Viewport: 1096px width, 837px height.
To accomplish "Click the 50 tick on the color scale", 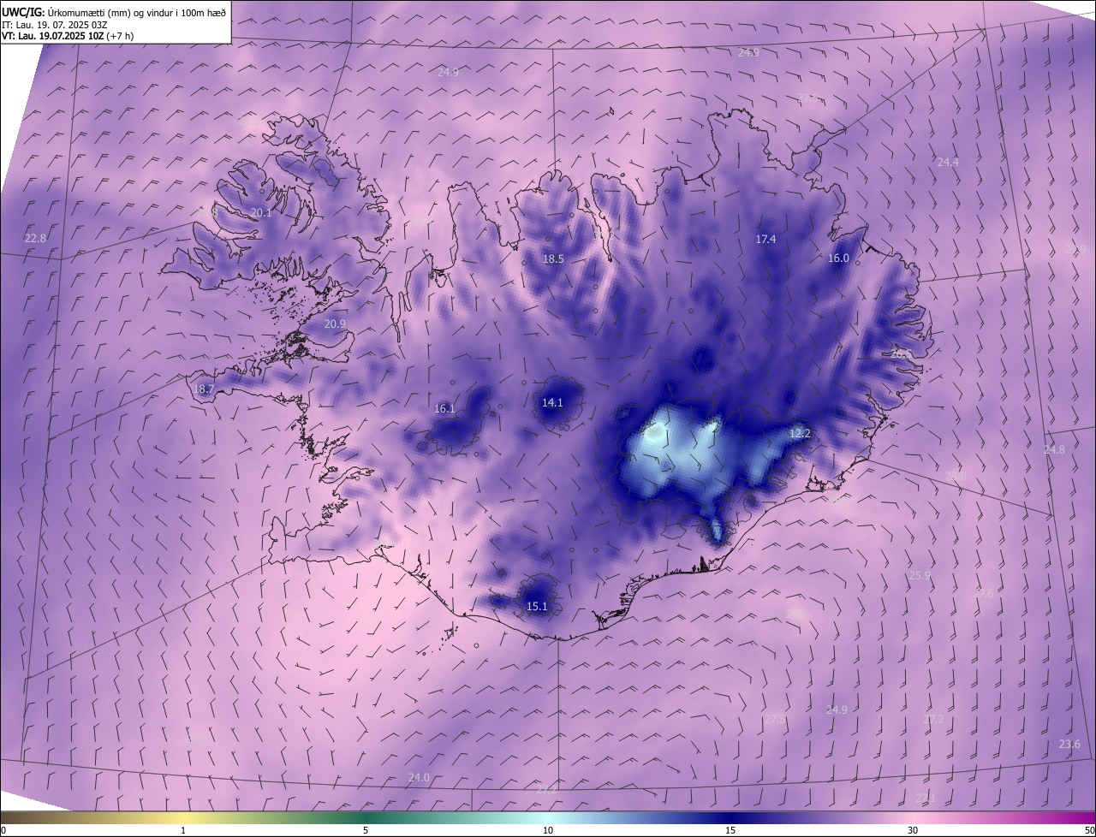I will 1089,831.
